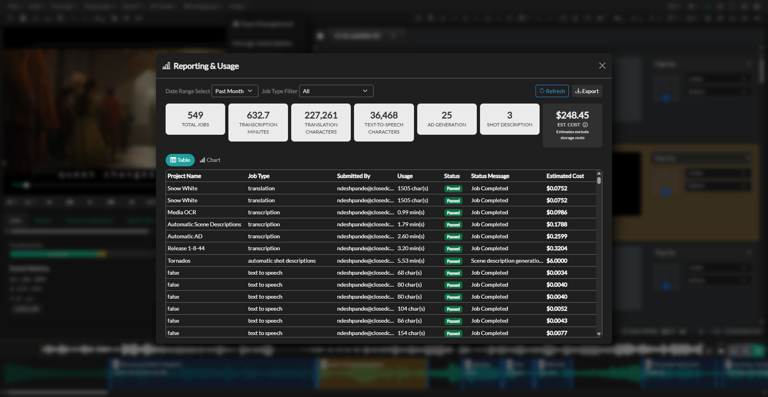Click the download icon on the Export button

[578, 91]
